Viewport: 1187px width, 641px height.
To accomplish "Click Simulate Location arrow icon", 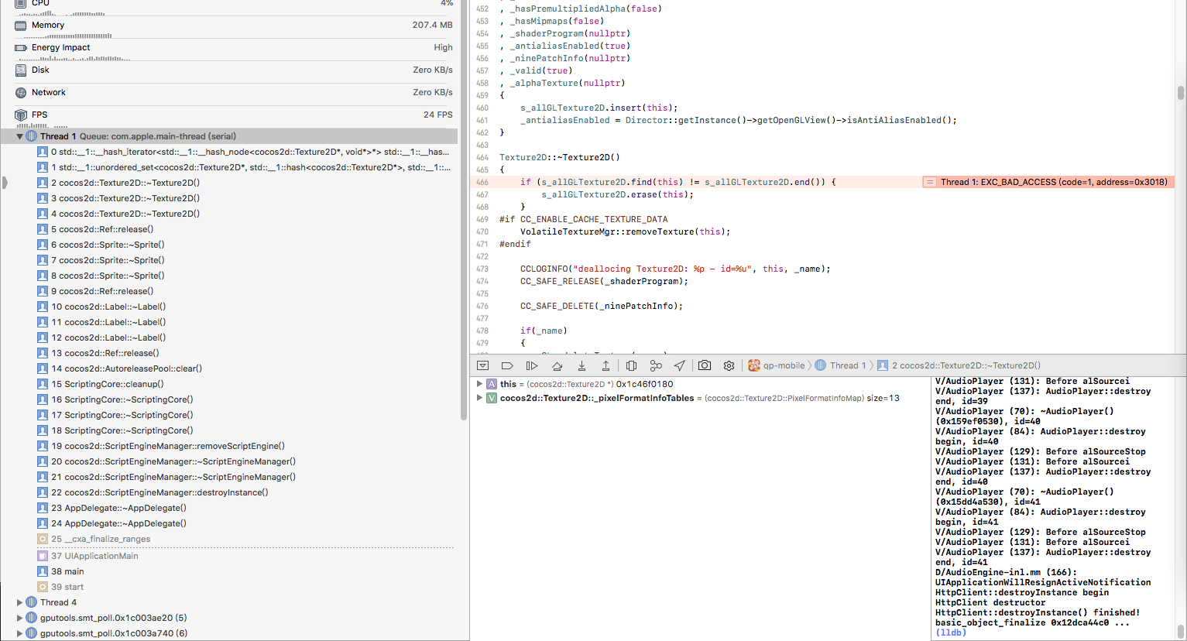I will [x=679, y=365].
